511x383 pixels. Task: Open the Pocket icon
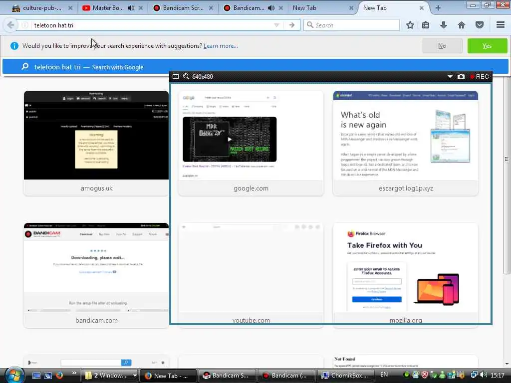(x=480, y=25)
